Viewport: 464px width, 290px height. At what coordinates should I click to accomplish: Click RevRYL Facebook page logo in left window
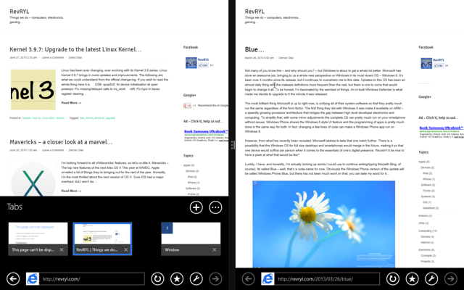click(x=191, y=63)
